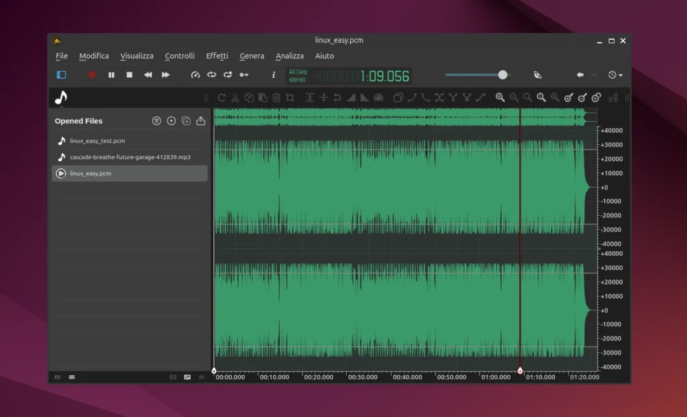Open the file info icon near the time display
The height and width of the screenshot is (417, 687).
tap(273, 75)
